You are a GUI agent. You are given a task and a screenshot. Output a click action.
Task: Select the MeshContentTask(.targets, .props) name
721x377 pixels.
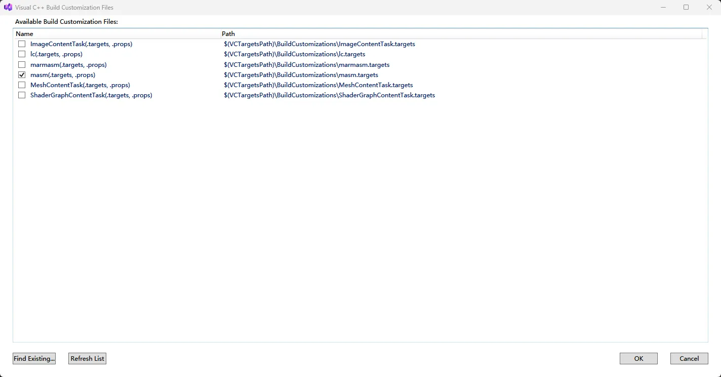point(80,85)
